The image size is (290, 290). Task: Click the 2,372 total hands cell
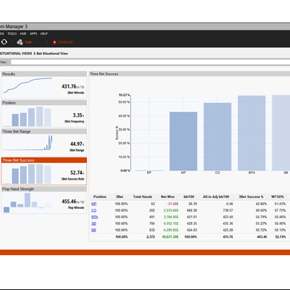click(x=151, y=237)
